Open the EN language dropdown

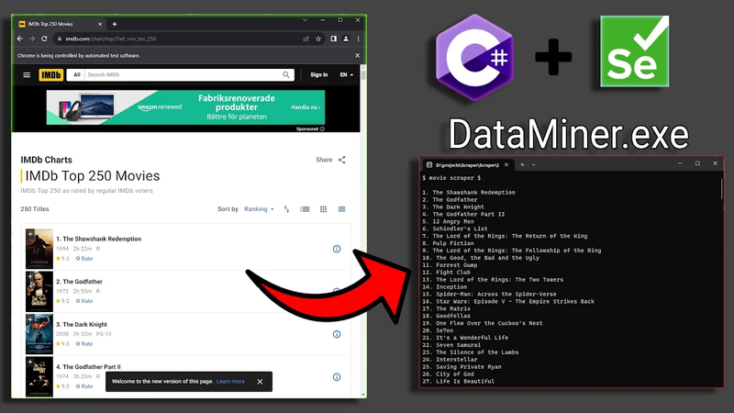[347, 75]
